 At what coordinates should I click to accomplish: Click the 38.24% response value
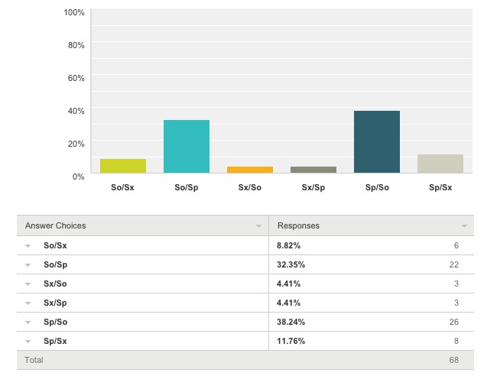coord(289,323)
